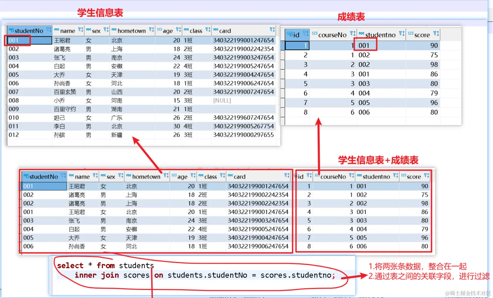Sort by class header label in joined result
Viewport: 493px width, 298px height.
210,177
